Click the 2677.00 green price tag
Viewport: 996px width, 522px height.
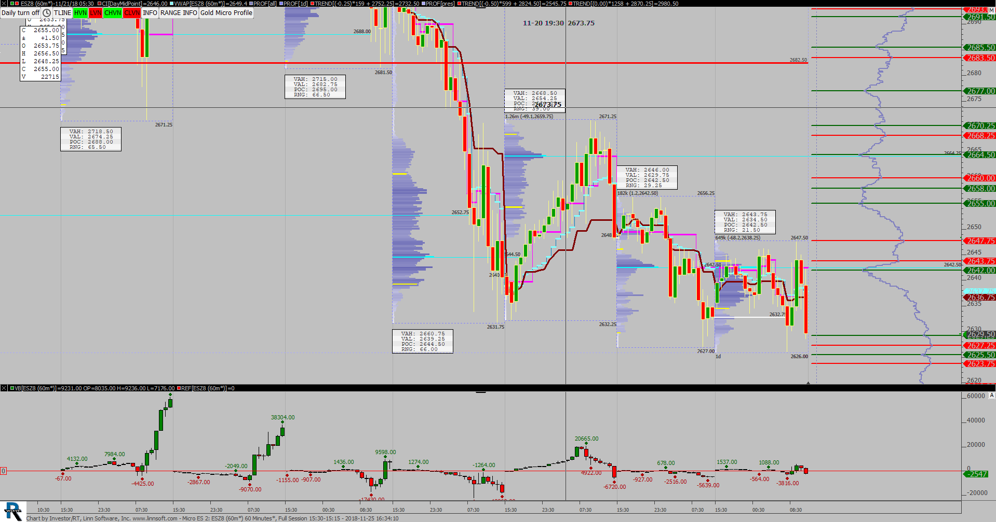979,91
